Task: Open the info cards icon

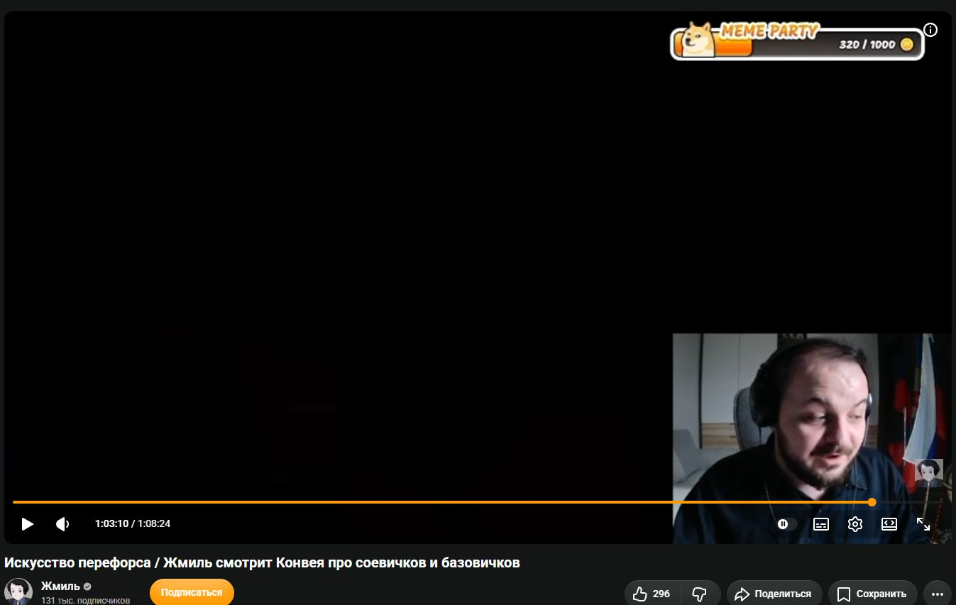Action: tap(930, 30)
